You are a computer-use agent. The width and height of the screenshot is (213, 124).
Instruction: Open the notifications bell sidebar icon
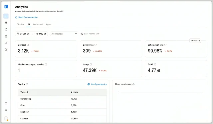tap(6, 50)
